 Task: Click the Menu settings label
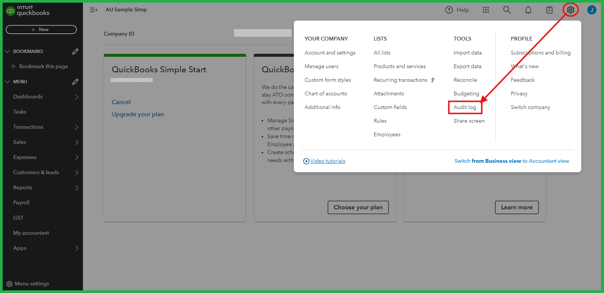32,284
